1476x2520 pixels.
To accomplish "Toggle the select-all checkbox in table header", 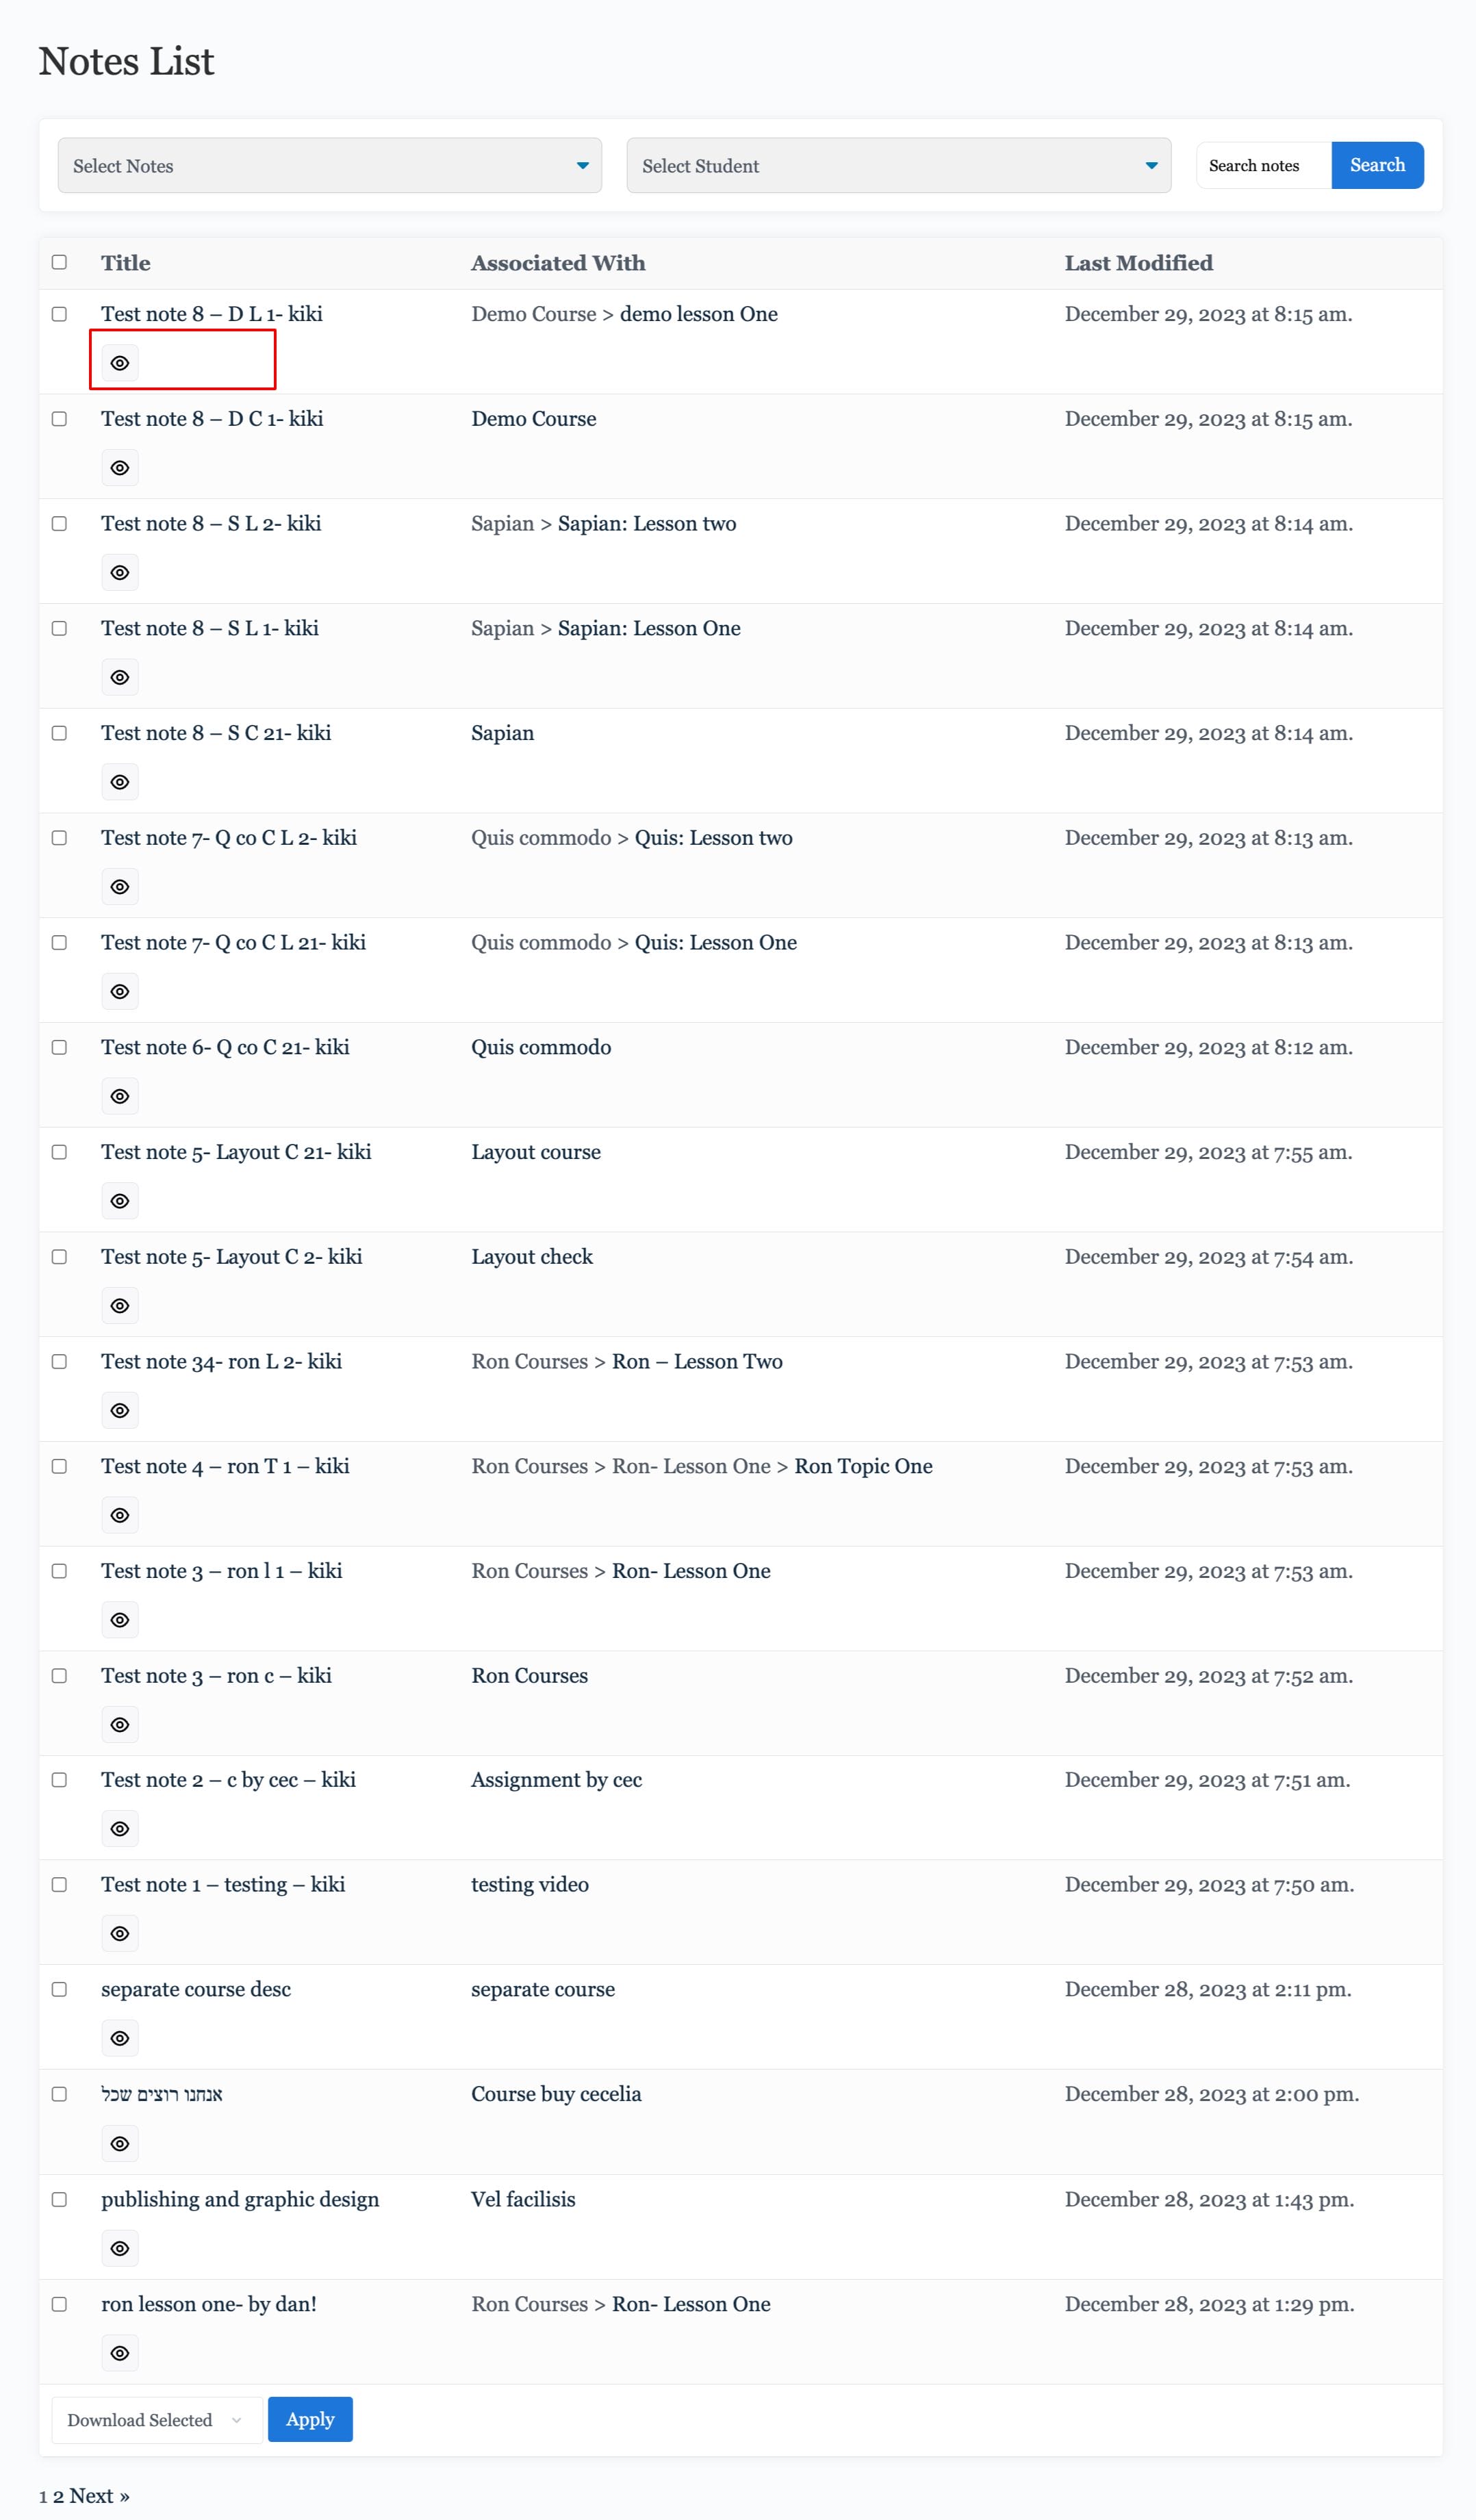I will point(60,262).
